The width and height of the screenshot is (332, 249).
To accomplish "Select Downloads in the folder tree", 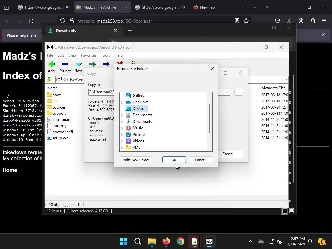I will [142, 122].
